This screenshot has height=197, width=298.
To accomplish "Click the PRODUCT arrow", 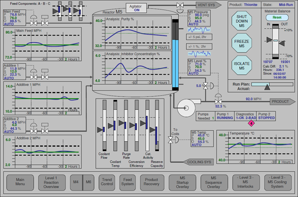I will tap(283, 101).
